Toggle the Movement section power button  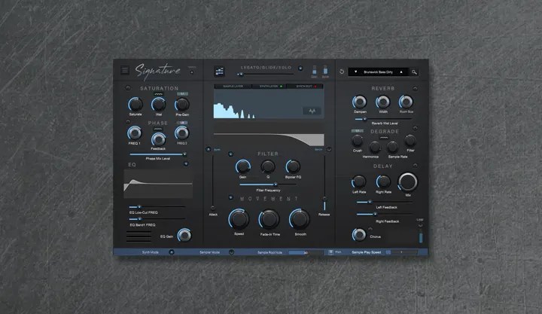tap(230, 198)
